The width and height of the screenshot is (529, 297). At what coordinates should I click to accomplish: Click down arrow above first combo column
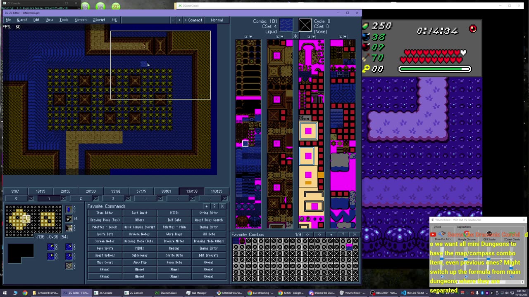251,37
